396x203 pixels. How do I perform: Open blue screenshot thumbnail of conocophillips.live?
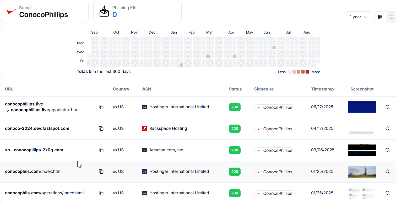[x=362, y=107]
